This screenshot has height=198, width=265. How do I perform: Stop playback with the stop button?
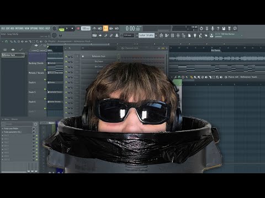[72, 29]
